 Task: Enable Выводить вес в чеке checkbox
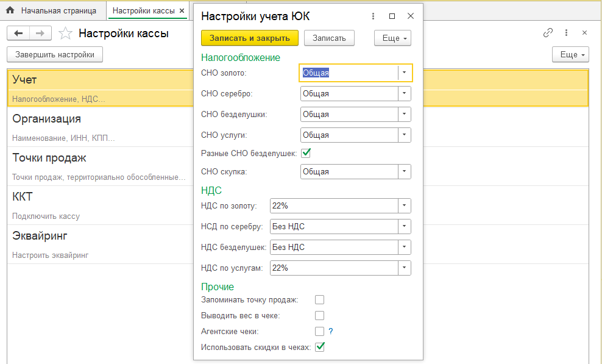[x=319, y=316]
